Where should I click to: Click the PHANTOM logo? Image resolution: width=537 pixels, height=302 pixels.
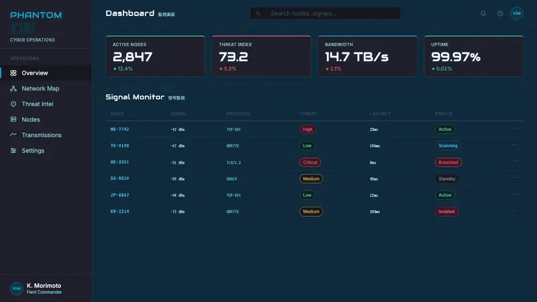point(36,15)
